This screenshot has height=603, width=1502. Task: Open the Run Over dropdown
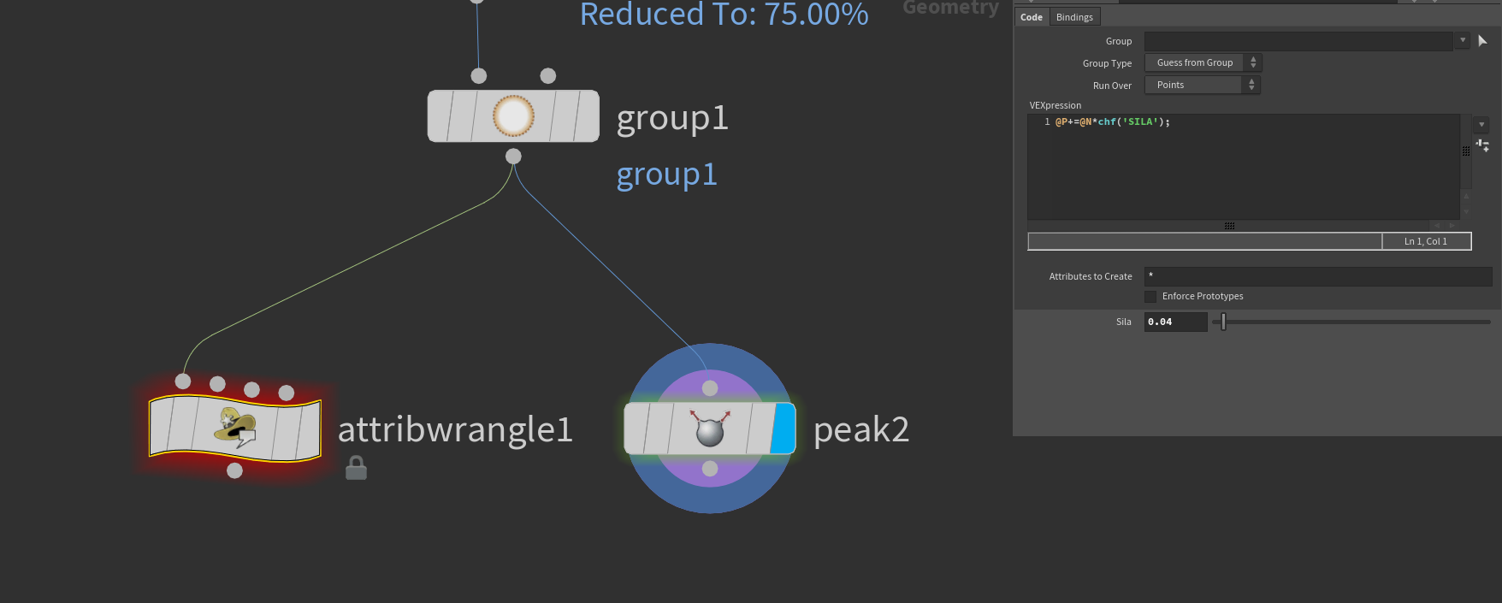(1202, 85)
